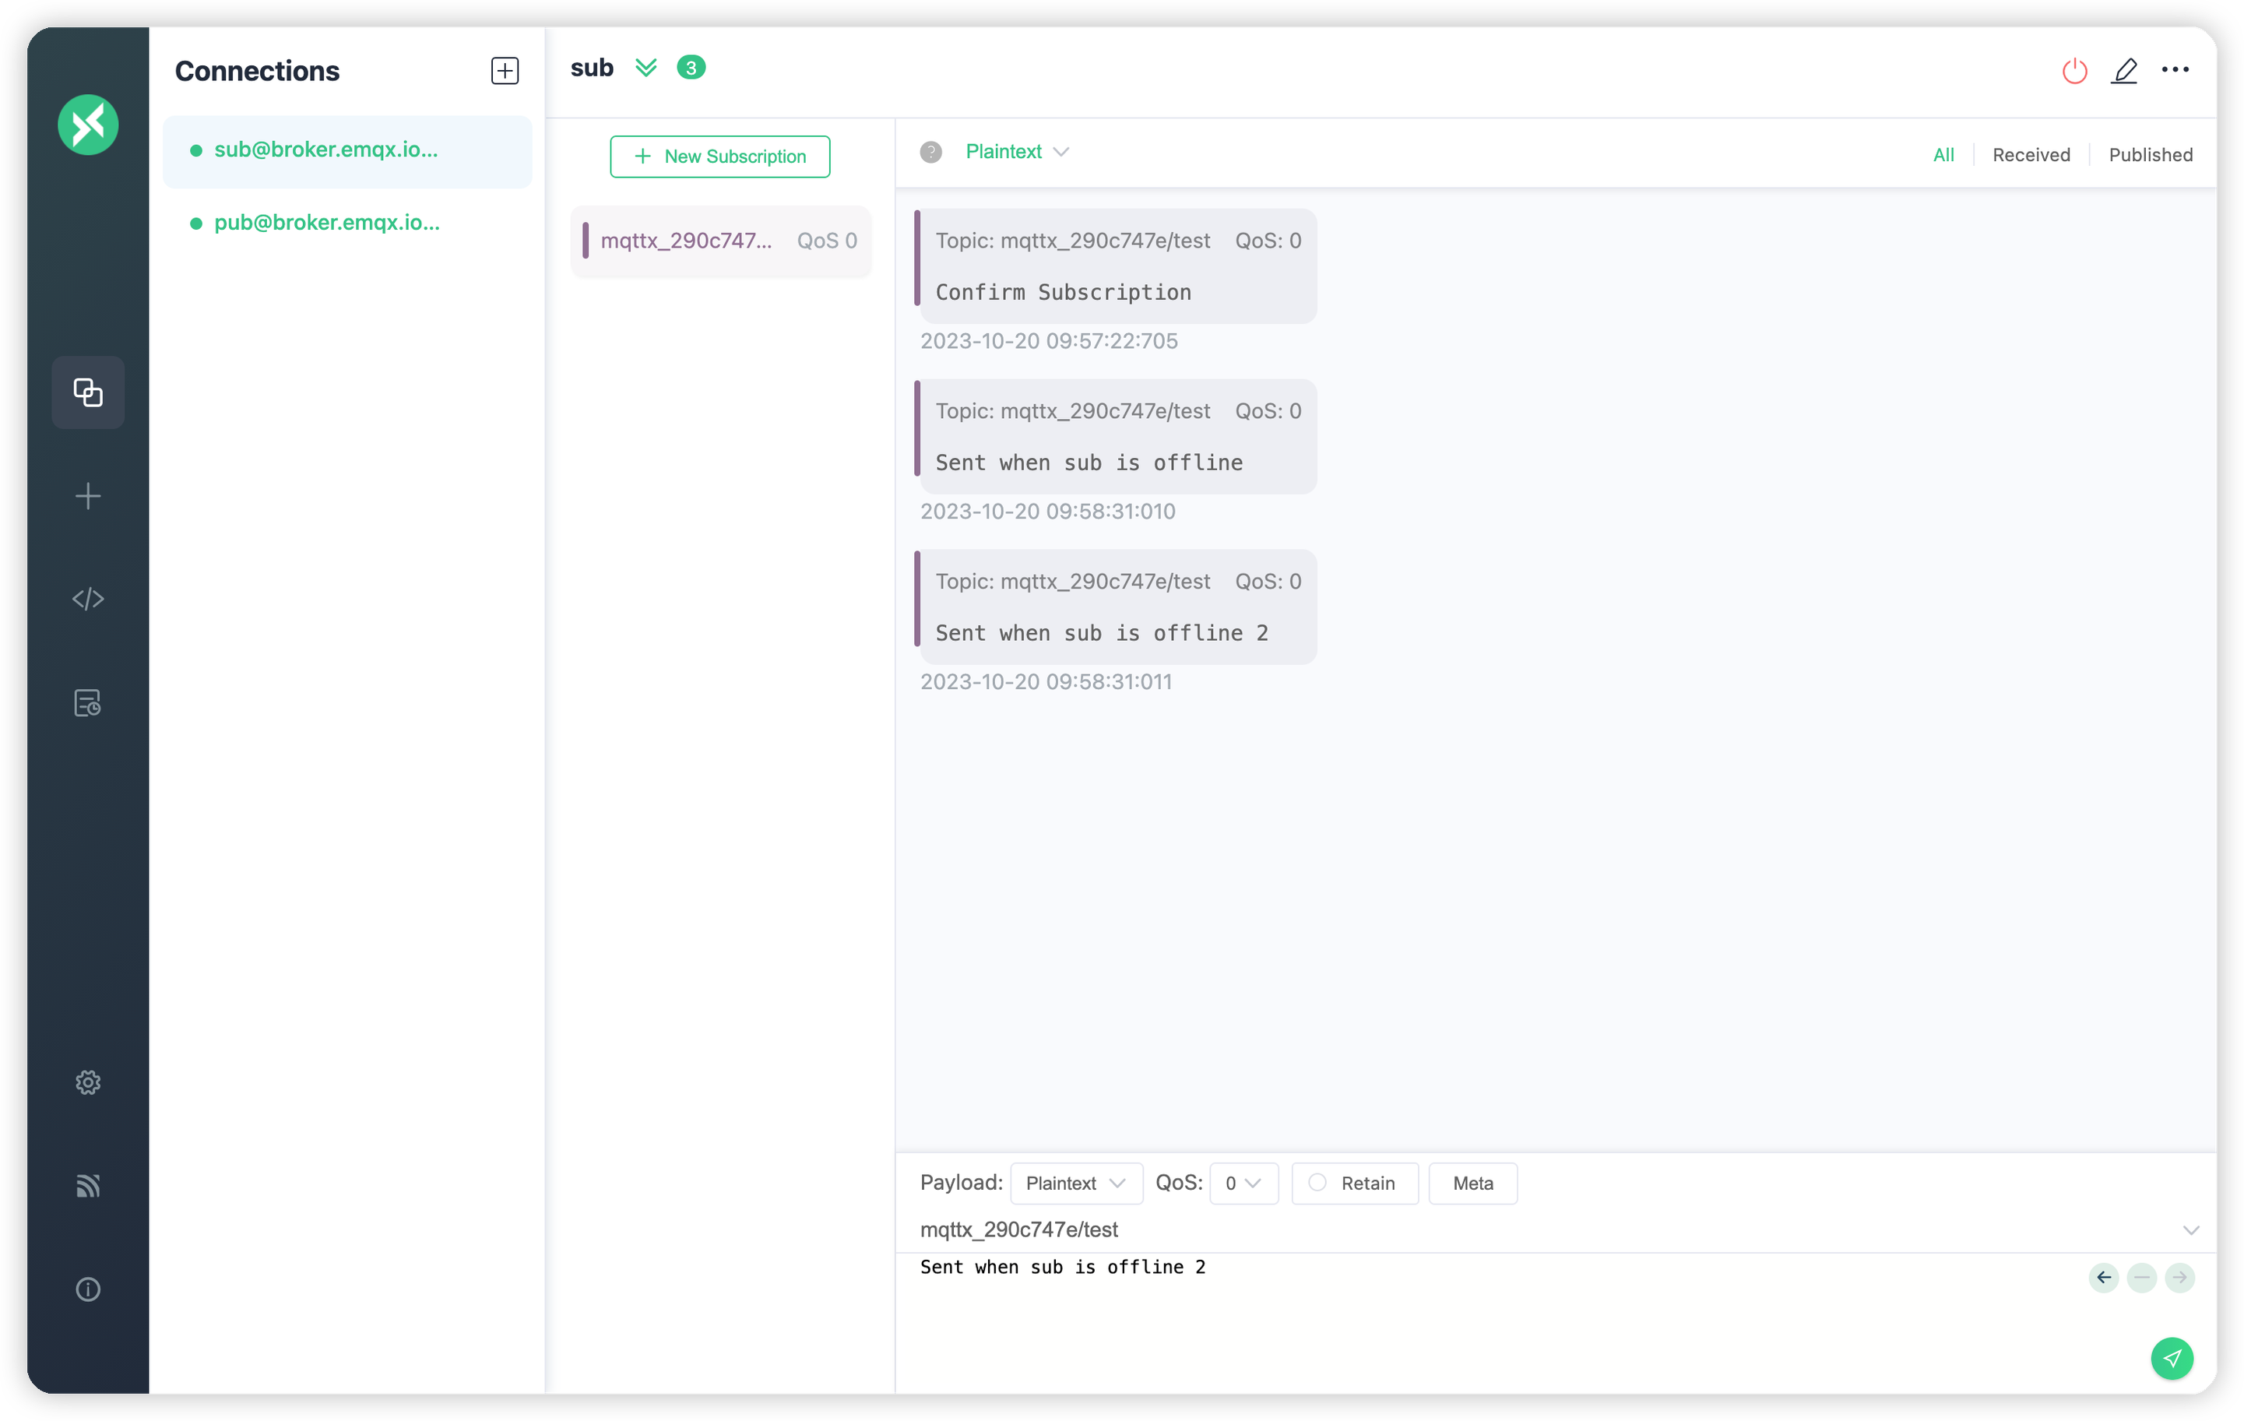Click the Meta button
The height and width of the screenshot is (1421, 2244).
tap(1472, 1184)
